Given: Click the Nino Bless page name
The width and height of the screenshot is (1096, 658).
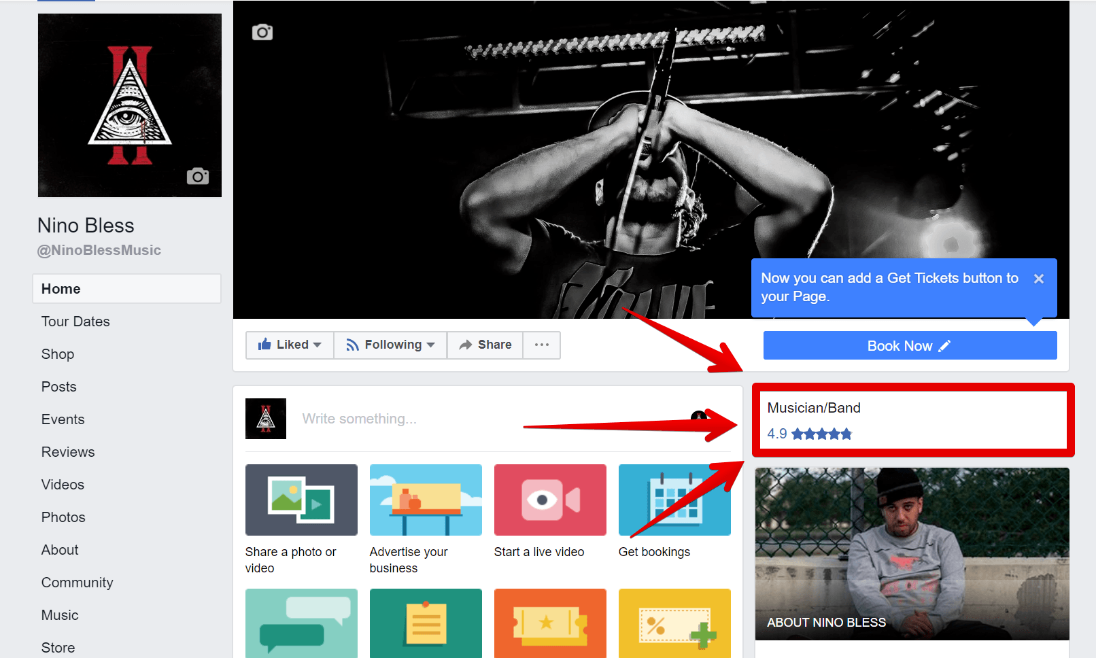Looking at the screenshot, I should 86,226.
